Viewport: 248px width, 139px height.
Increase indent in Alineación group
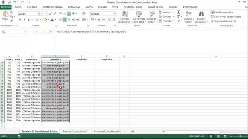[x=78, y=20]
